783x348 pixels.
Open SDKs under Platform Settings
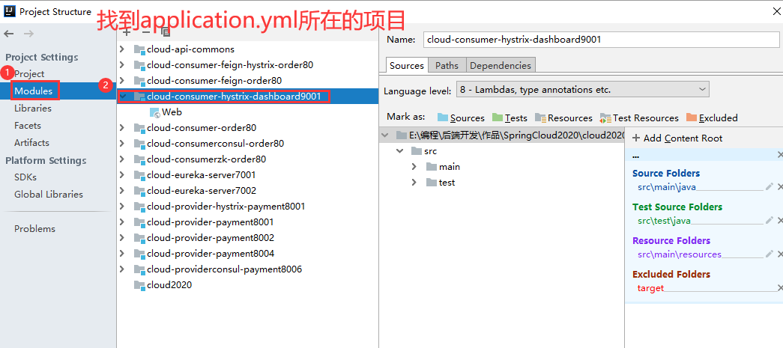pyautogui.click(x=25, y=177)
